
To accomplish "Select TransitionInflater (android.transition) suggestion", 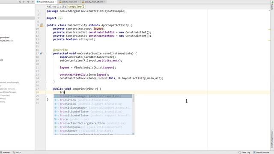I will click(x=93, y=112).
